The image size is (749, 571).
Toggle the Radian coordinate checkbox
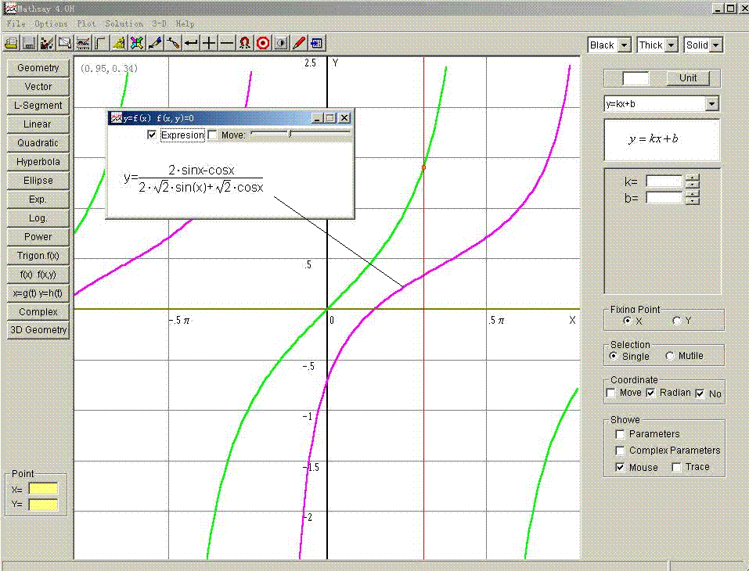[x=650, y=393]
